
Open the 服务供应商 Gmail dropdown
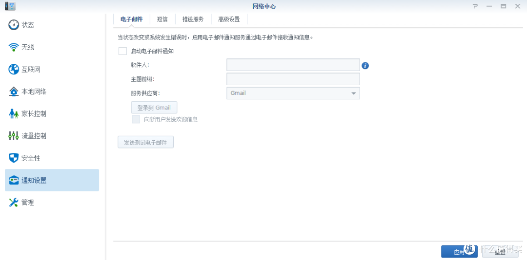point(293,93)
